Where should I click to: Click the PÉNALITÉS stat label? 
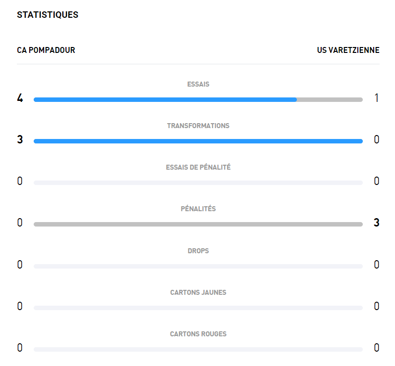click(x=198, y=209)
